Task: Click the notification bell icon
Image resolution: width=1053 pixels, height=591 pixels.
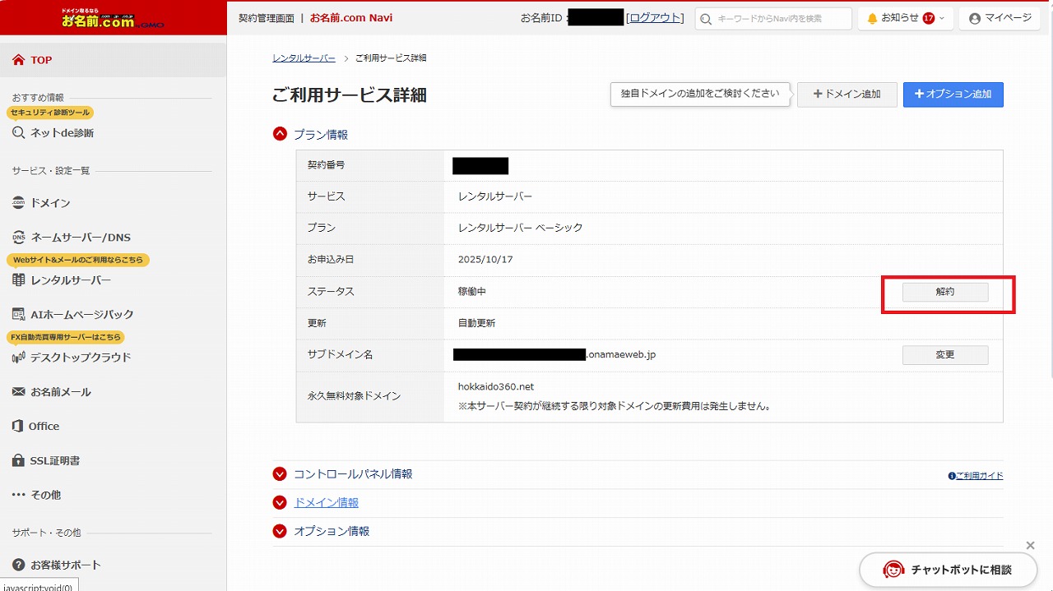Action: pyautogui.click(x=873, y=18)
